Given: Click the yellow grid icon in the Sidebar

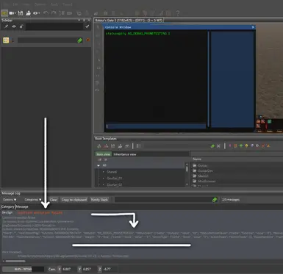Looking at the screenshot, I should point(6,40).
